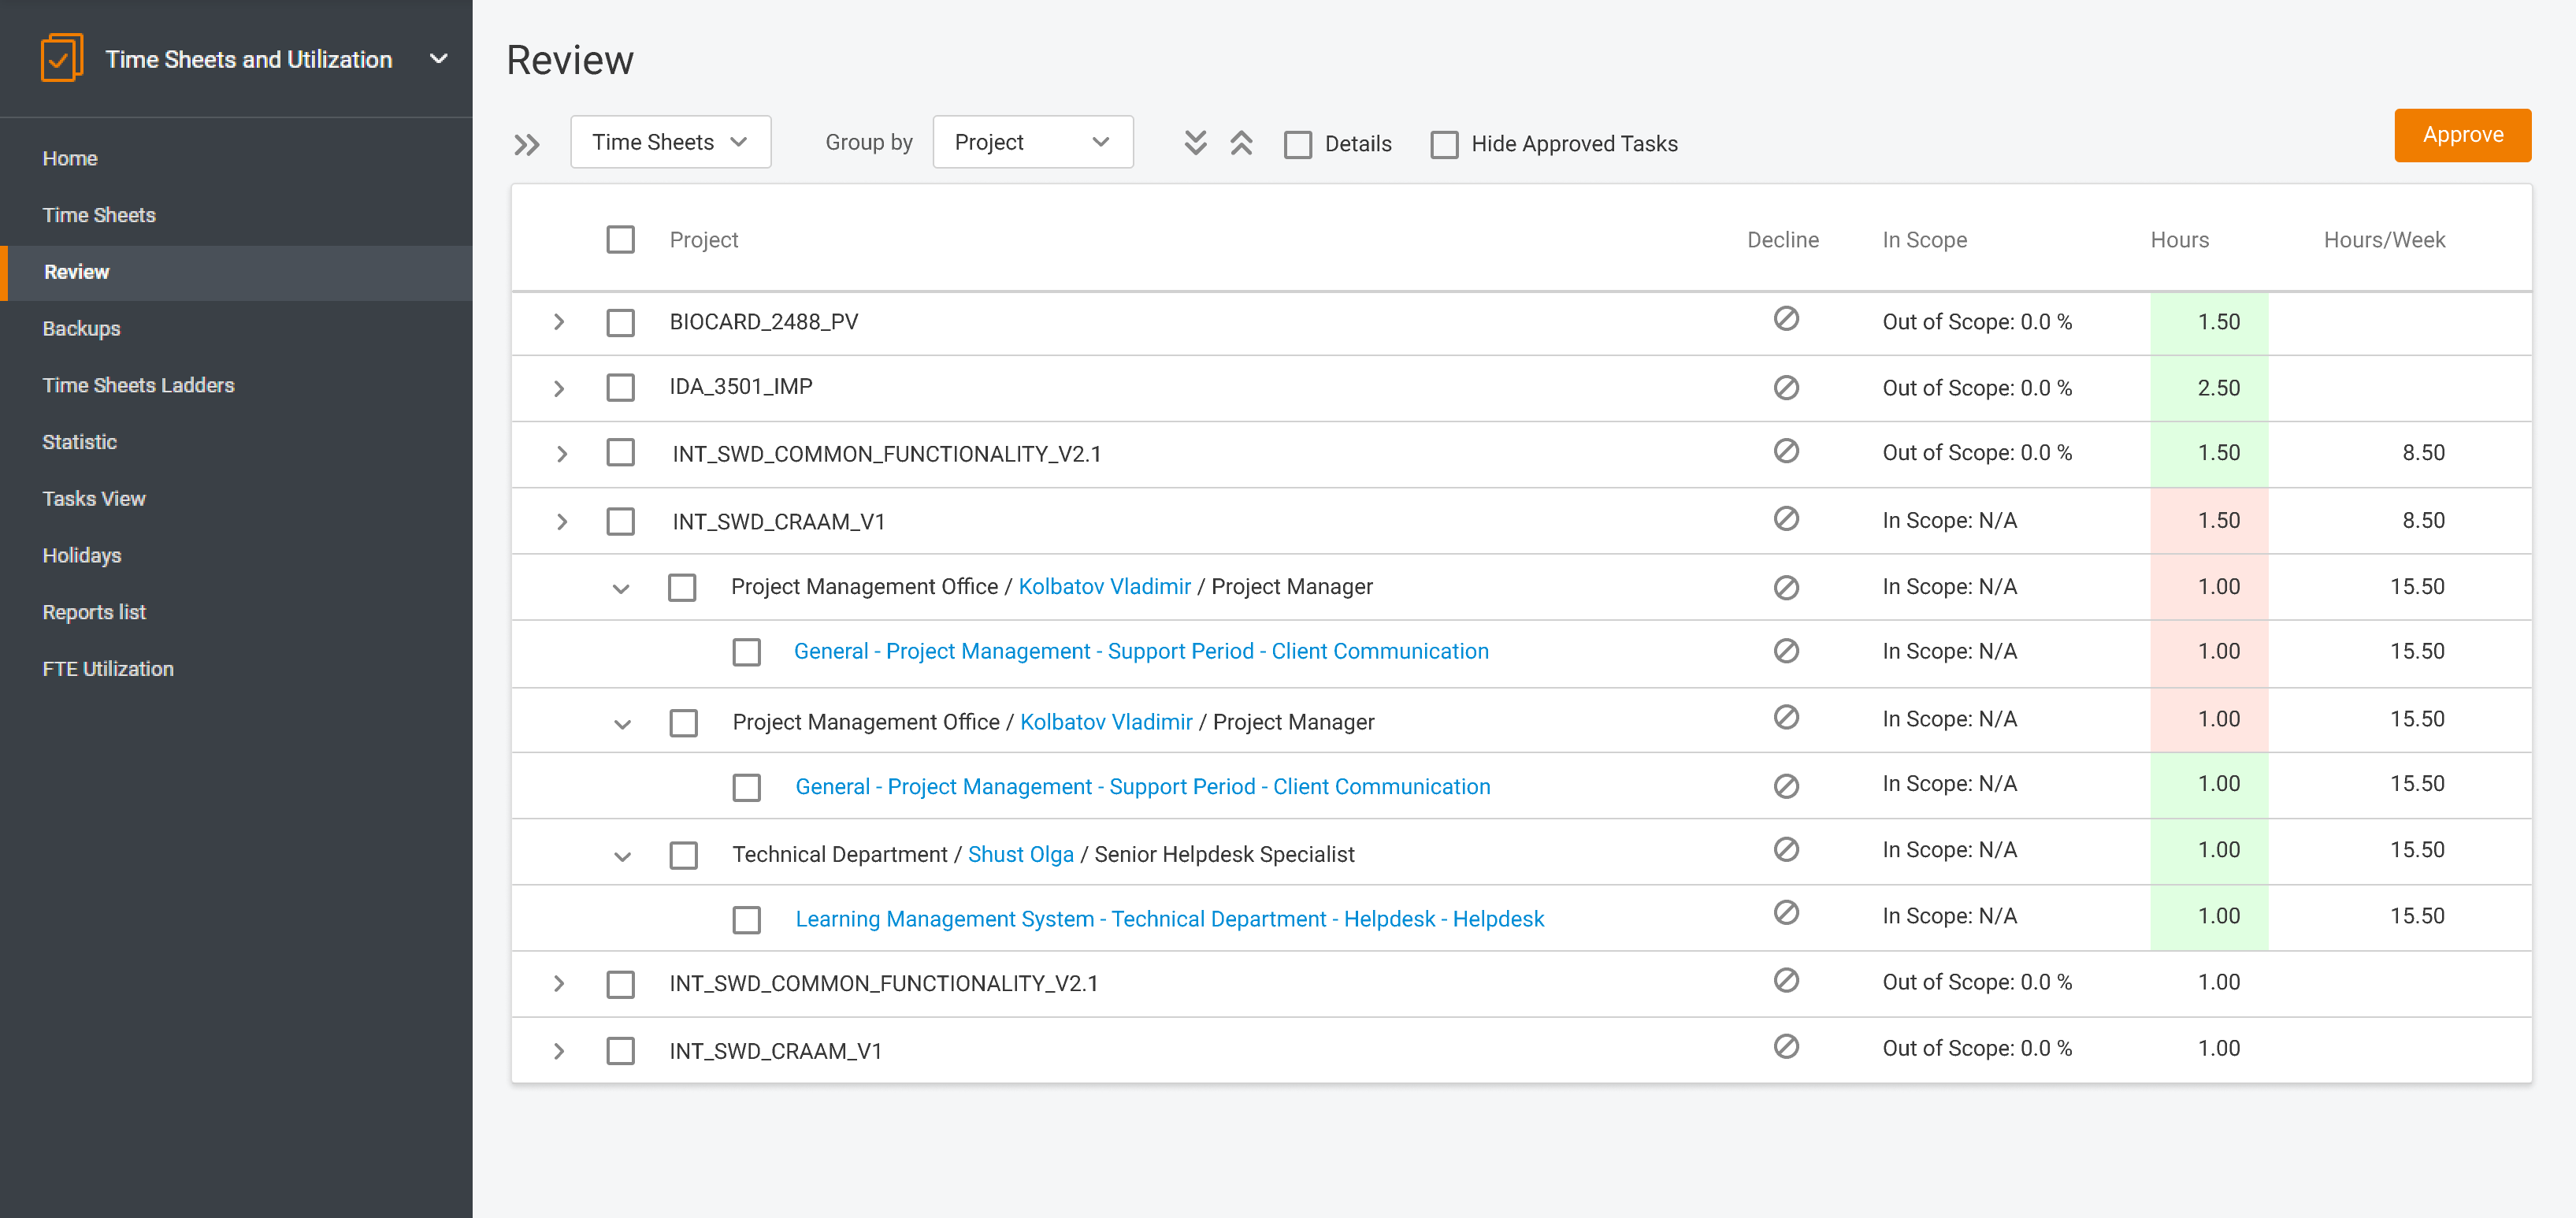The width and height of the screenshot is (2576, 1218).
Task: Open Shust Olga employee link
Action: click(x=1020, y=855)
